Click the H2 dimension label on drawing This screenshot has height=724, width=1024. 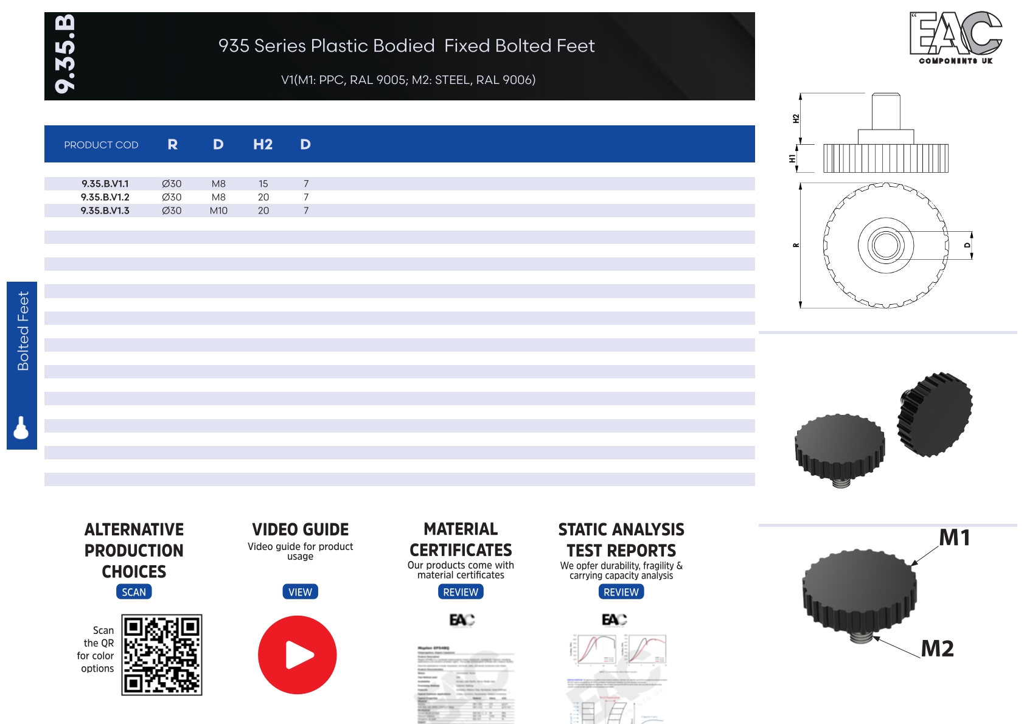click(795, 119)
